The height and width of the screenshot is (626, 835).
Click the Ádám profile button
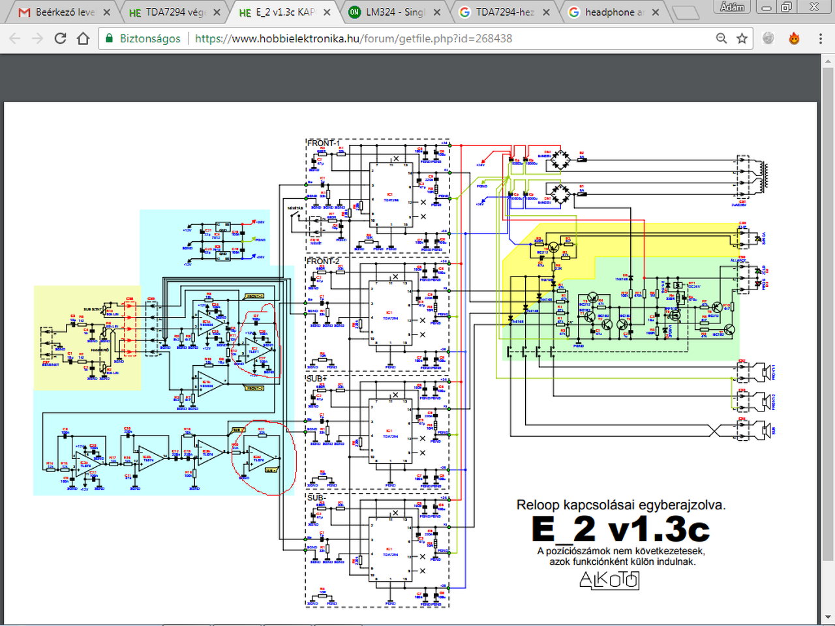click(x=733, y=7)
